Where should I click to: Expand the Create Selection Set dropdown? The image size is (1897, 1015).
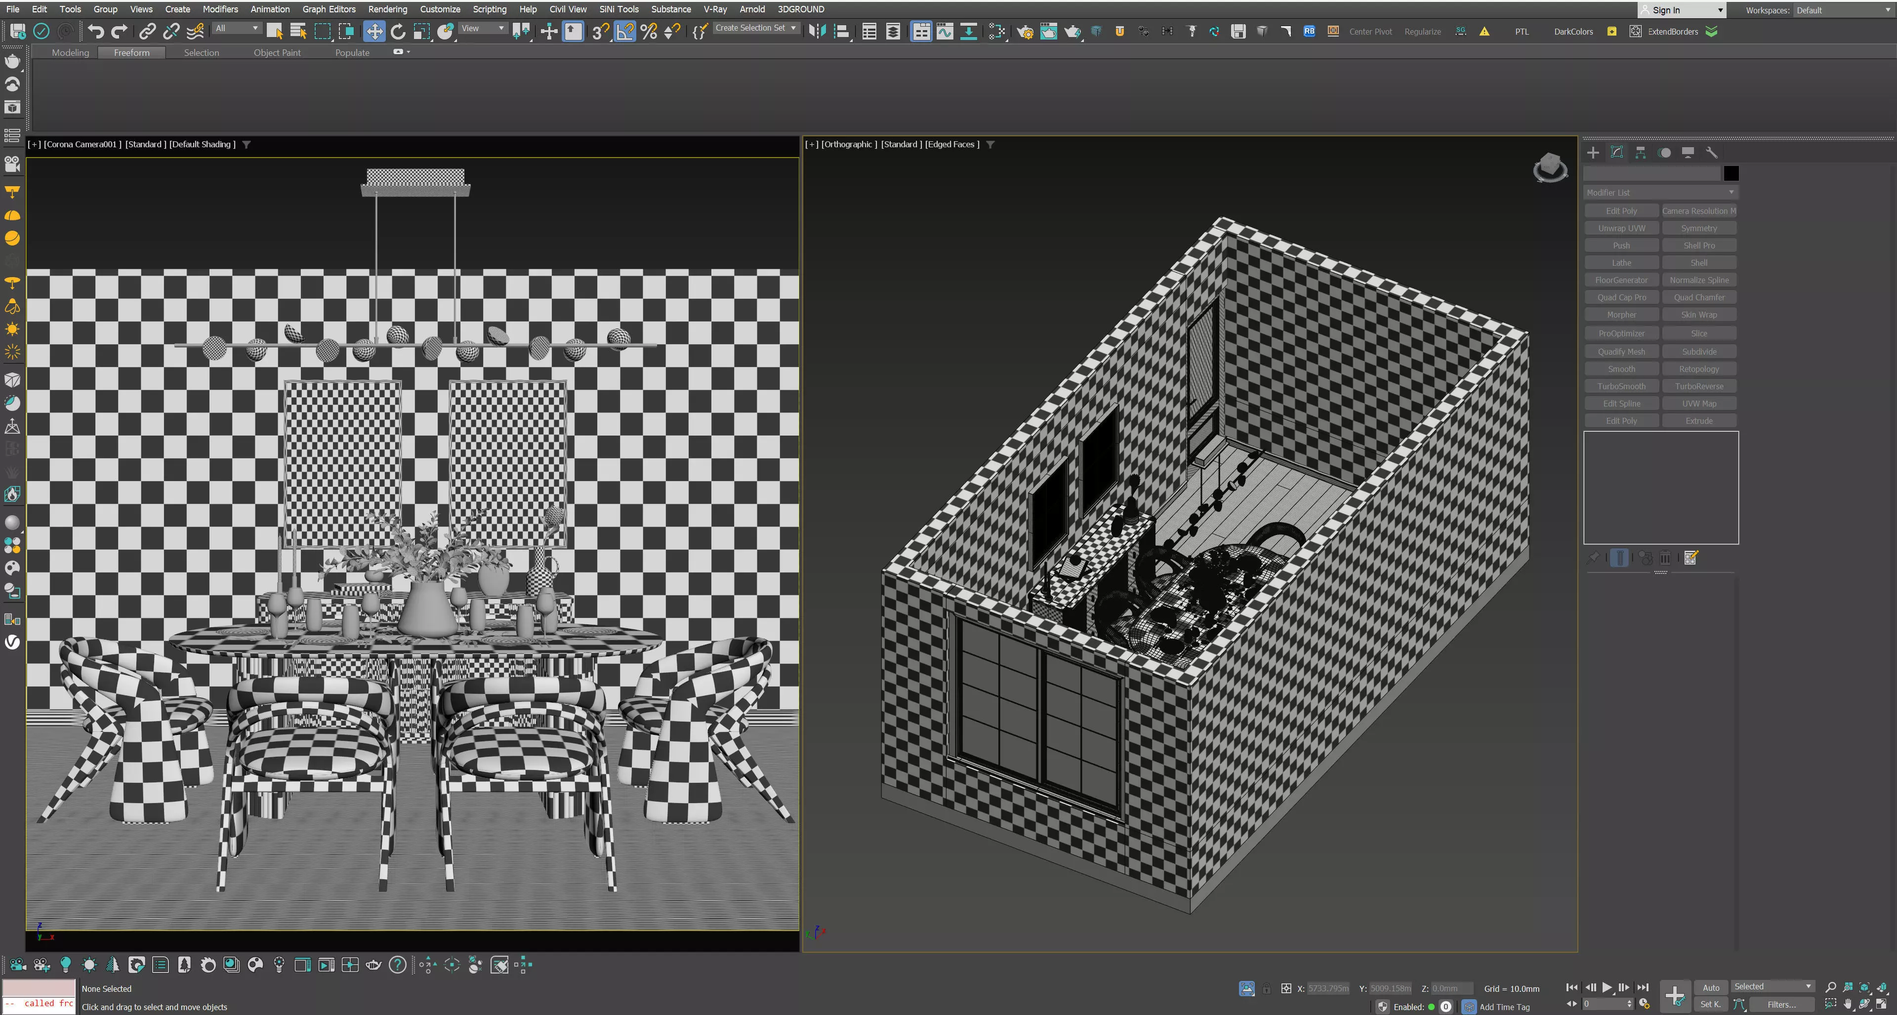pyautogui.click(x=793, y=28)
